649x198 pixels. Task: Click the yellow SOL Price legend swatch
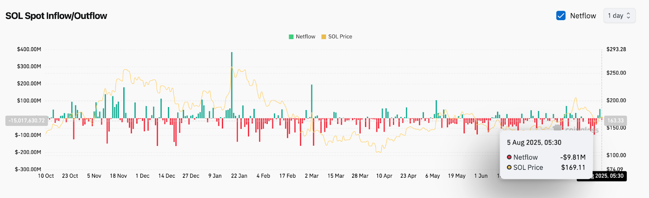click(324, 37)
